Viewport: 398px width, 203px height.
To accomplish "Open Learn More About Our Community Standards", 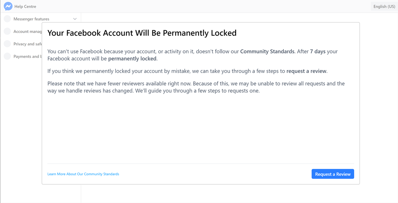I will 83,174.
